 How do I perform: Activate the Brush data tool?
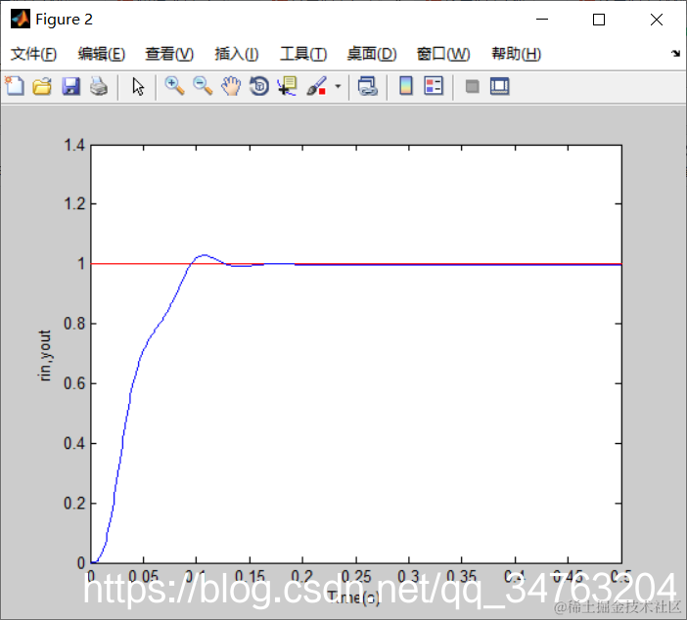[316, 86]
